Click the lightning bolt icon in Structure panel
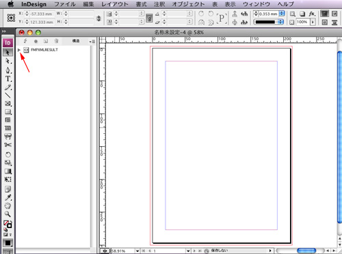342x254 pixels. point(25,41)
